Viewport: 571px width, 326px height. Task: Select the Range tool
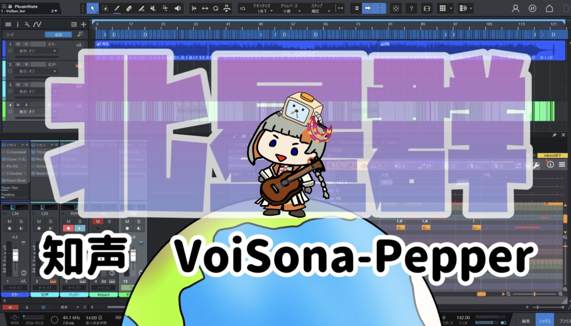tap(105, 8)
